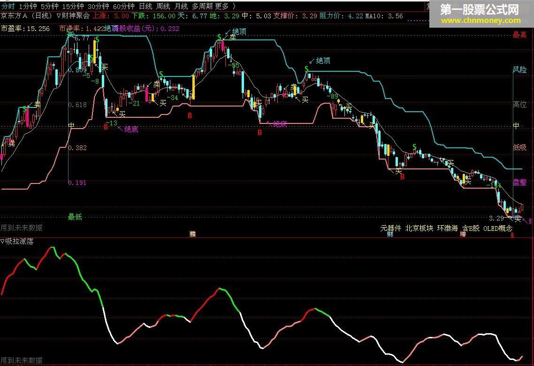Open the 财神聚会 indicator dropdown
This screenshot has height=366, width=534.
point(73,15)
